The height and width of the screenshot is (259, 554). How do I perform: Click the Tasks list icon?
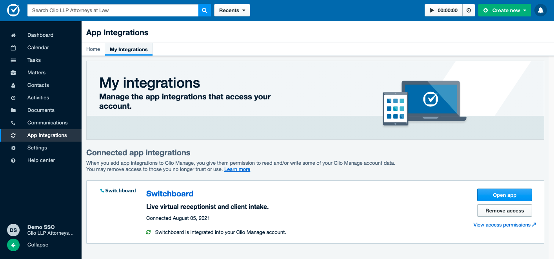pyautogui.click(x=13, y=60)
